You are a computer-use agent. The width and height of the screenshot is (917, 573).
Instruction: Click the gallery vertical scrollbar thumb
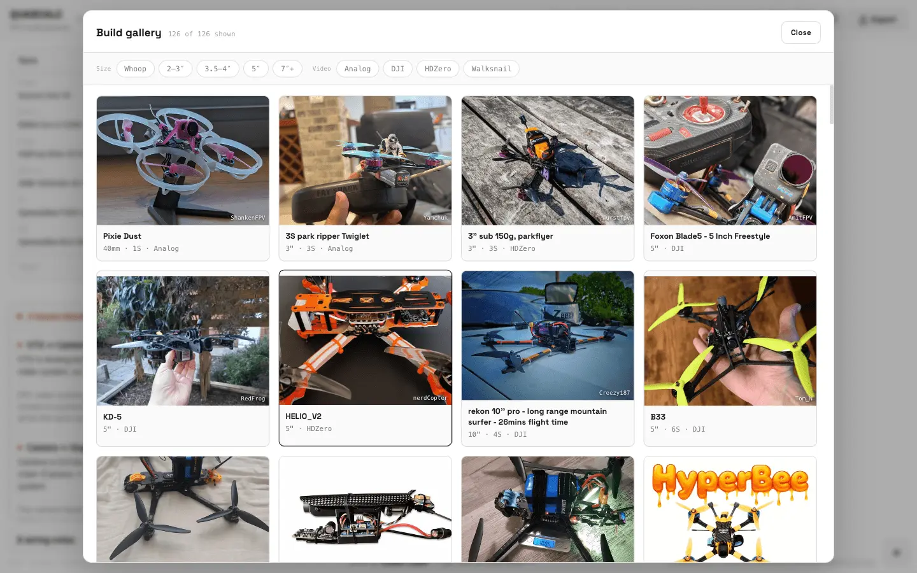[831, 104]
